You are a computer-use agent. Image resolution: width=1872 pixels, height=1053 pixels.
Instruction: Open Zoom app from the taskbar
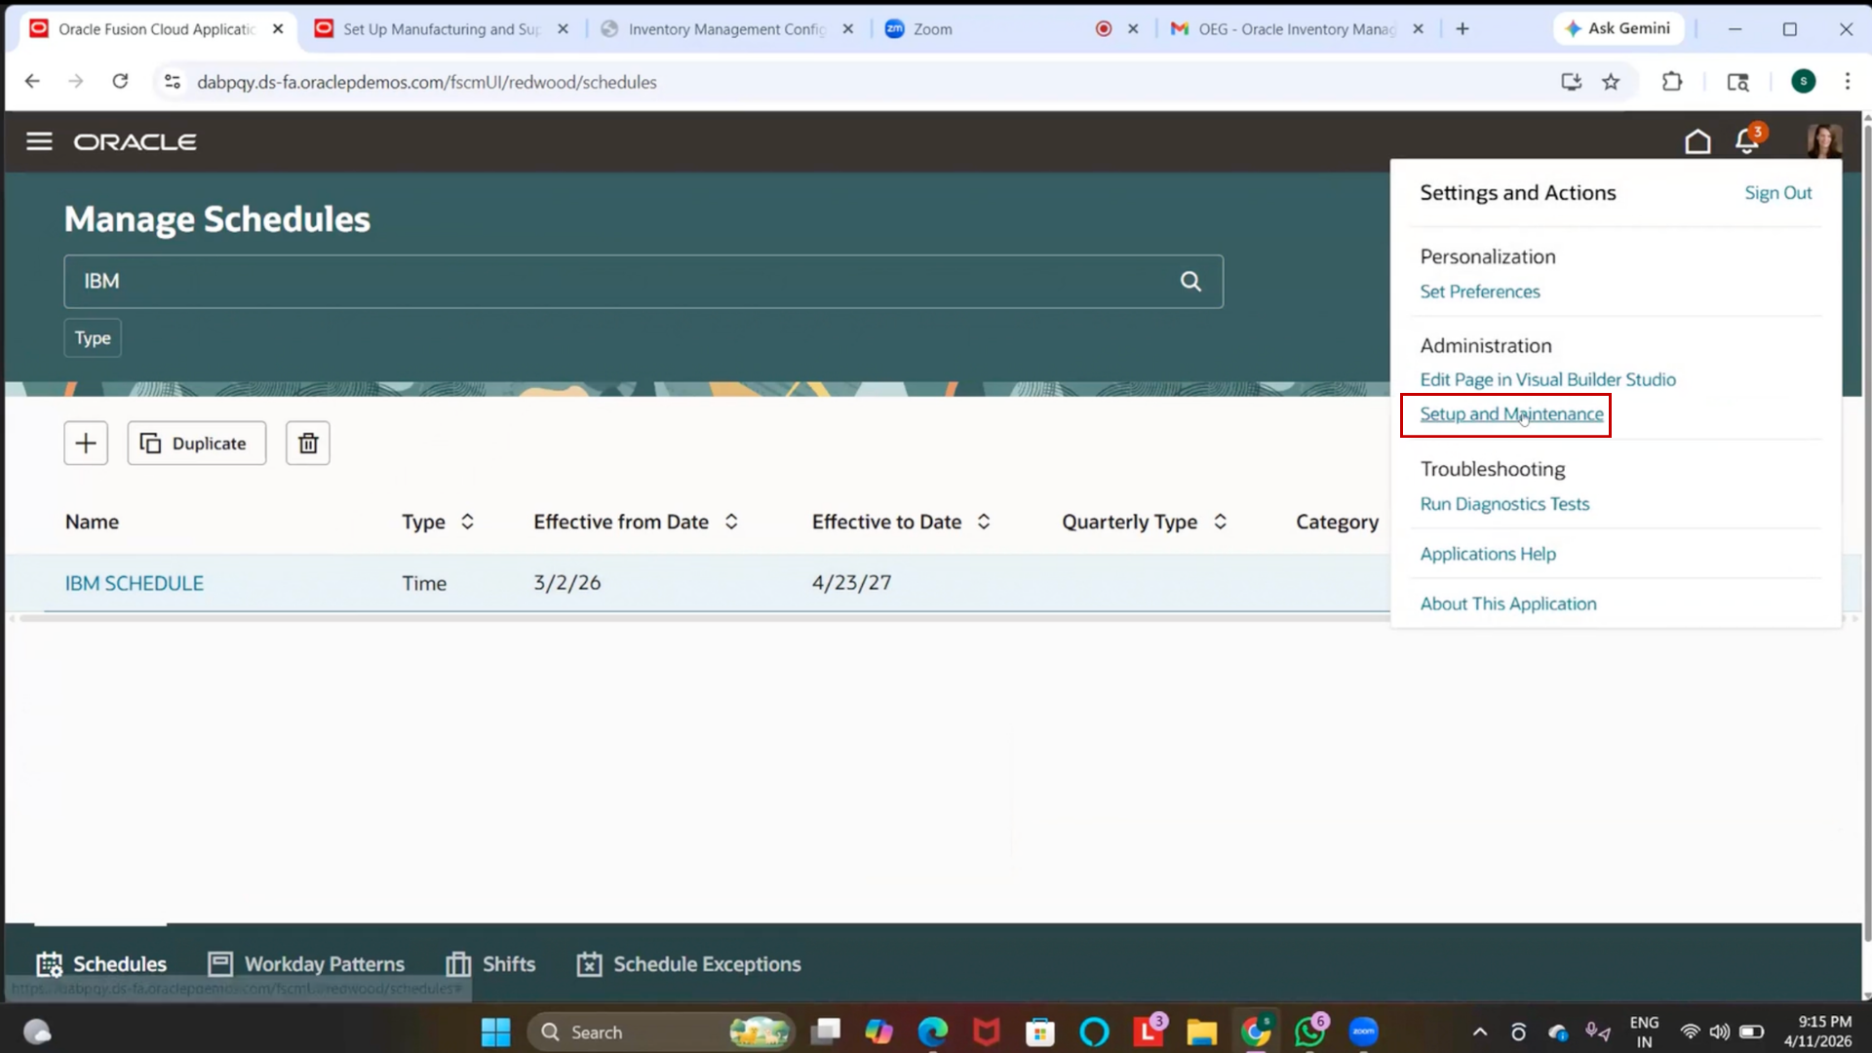pos(1363,1032)
